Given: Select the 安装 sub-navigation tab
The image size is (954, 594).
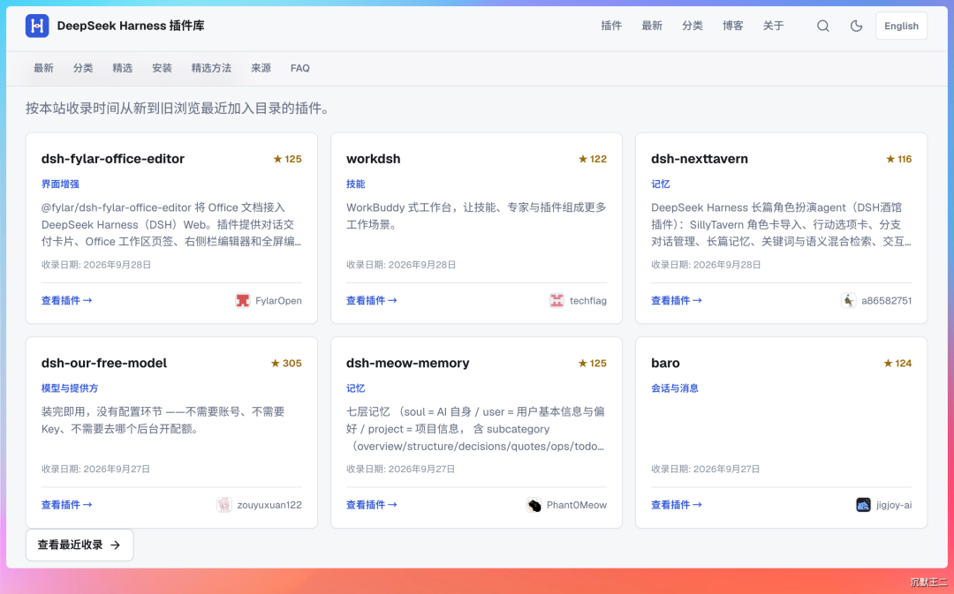Looking at the screenshot, I should [162, 68].
